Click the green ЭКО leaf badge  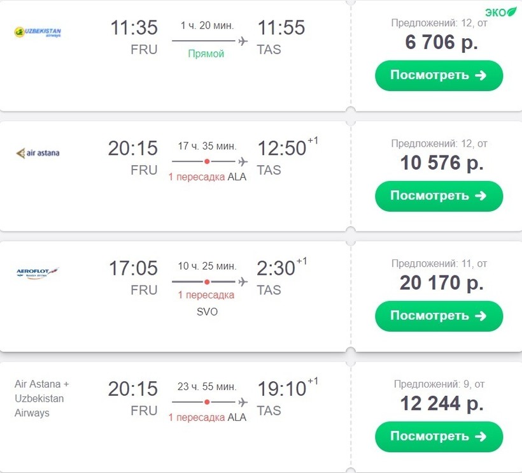point(502,11)
